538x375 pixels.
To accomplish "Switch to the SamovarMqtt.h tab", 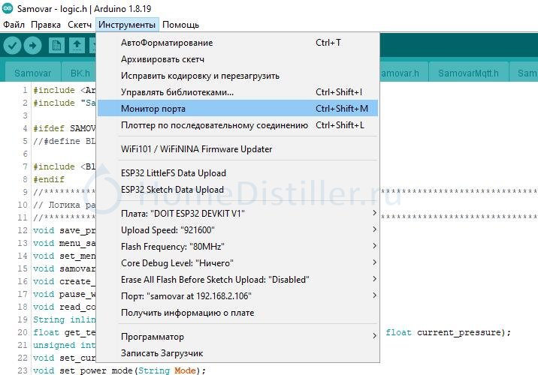I will [468, 73].
